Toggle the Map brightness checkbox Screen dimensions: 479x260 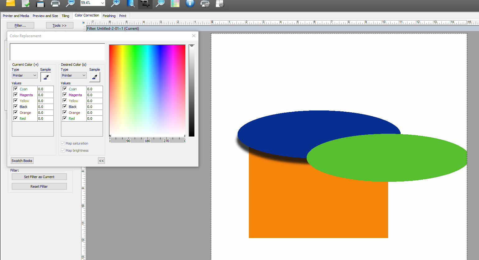(x=63, y=150)
